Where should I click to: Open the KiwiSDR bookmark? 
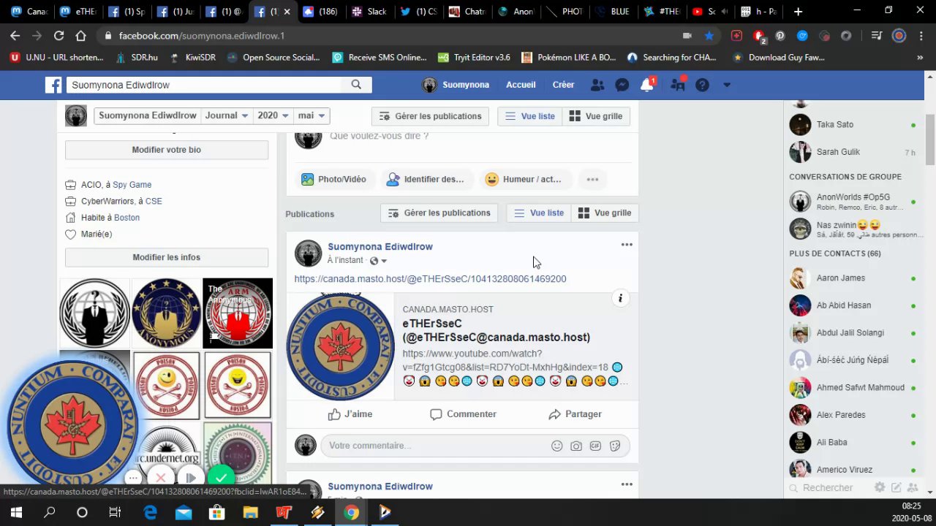192,57
